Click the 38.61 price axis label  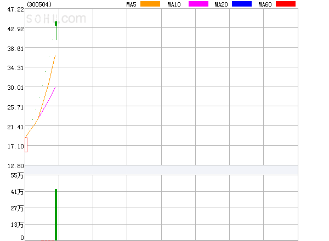click(15, 49)
